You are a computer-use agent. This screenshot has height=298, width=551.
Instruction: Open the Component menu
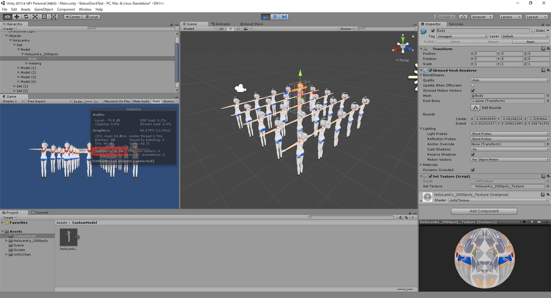[66, 9]
